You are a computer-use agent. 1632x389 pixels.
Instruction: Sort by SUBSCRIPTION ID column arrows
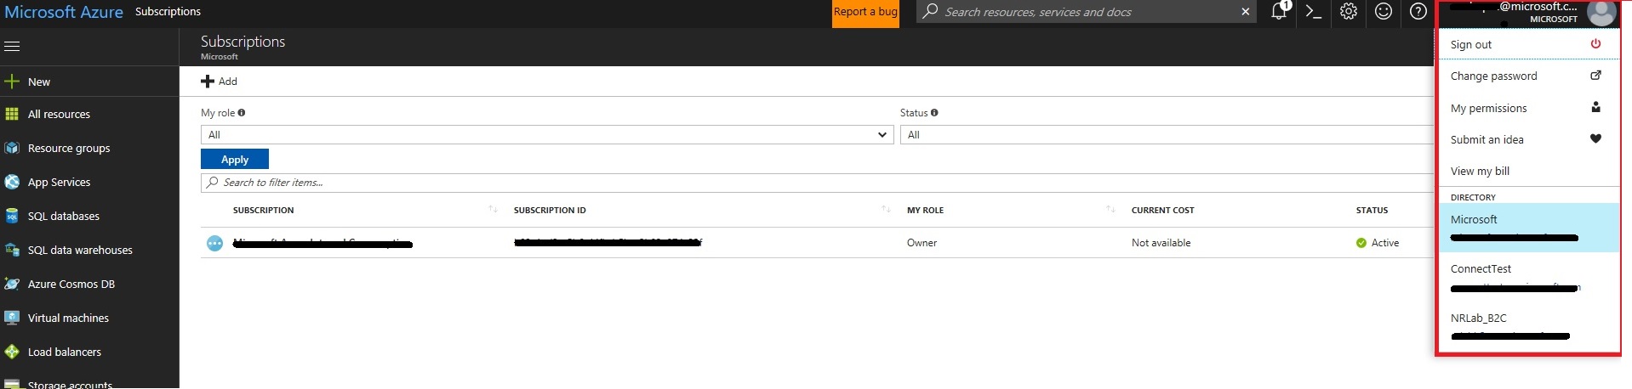tap(886, 209)
